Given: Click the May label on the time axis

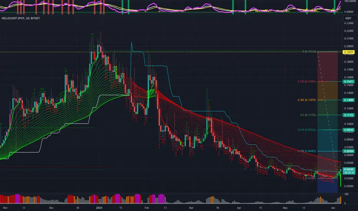Looking at the screenshot, I should tap(285, 208).
